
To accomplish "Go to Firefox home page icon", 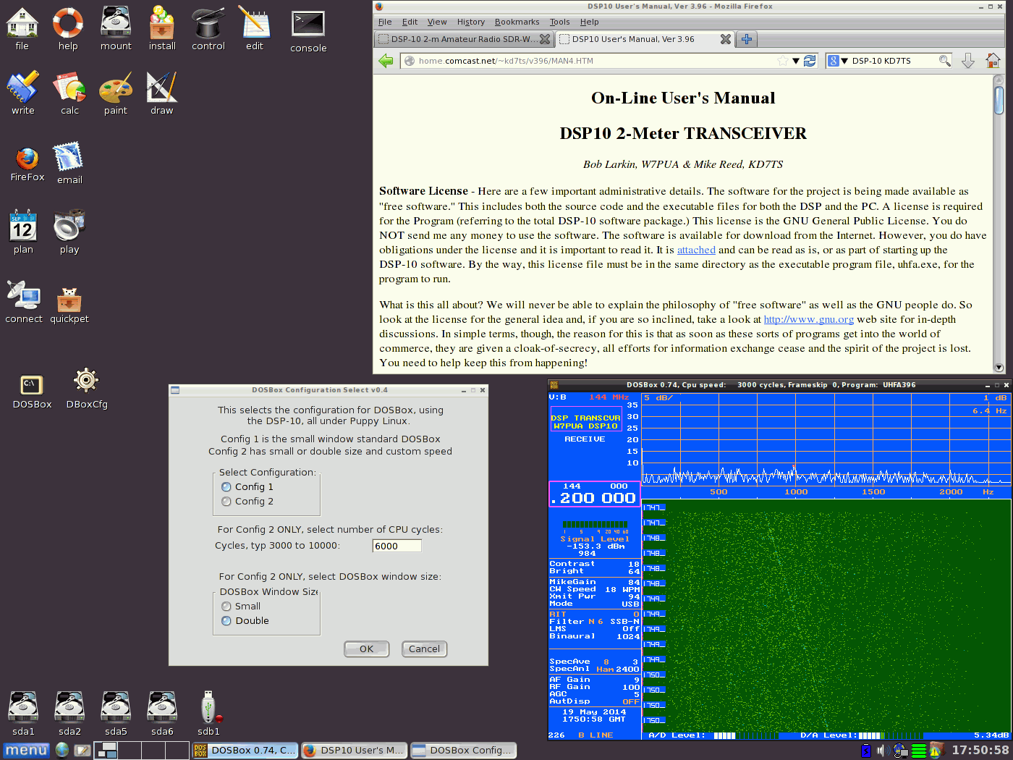I will point(993,61).
